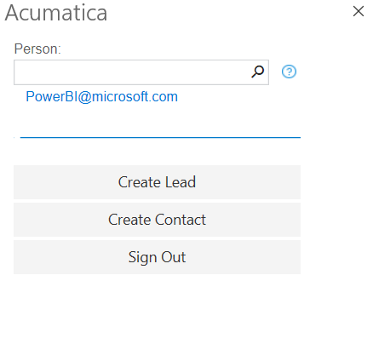Look up a person using the search glass
This screenshot has height=344, width=373.
tap(257, 72)
